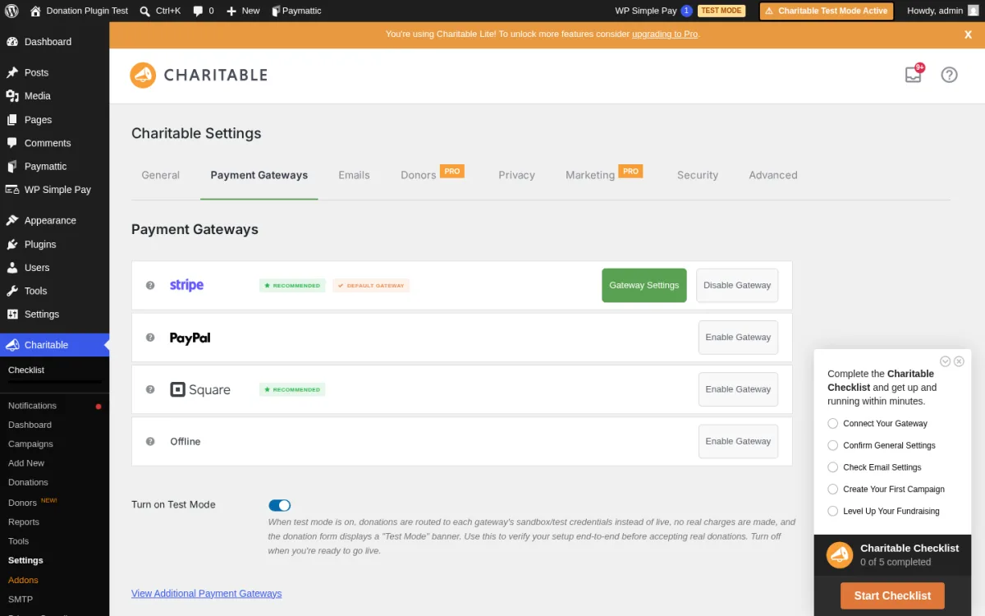Switch to the Privacy tab

pos(516,175)
